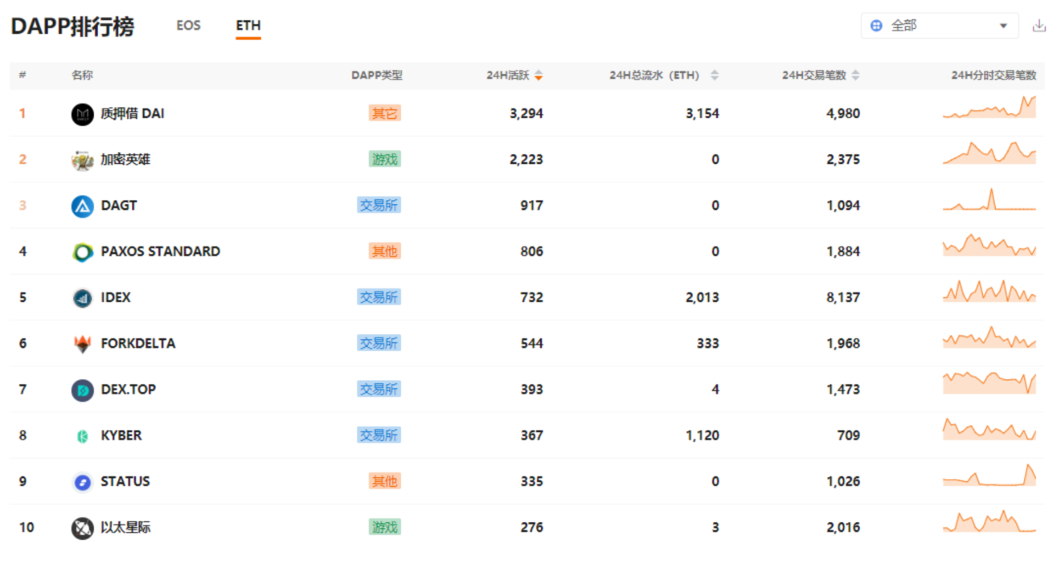The height and width of the screenshot is (564, 1057).
Task: Click the 游戏 tag for 加密英雄
Action: pos(384,159)
